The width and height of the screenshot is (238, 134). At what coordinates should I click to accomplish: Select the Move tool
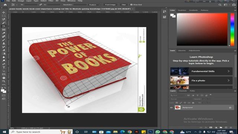click(x=4, y=12)
